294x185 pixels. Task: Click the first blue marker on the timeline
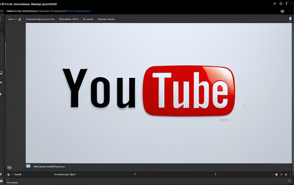point(135,174)
